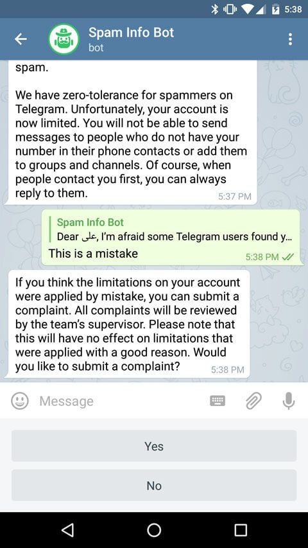
Task: Toggle the bot keyboard icon
Action: tap(218, 401)
